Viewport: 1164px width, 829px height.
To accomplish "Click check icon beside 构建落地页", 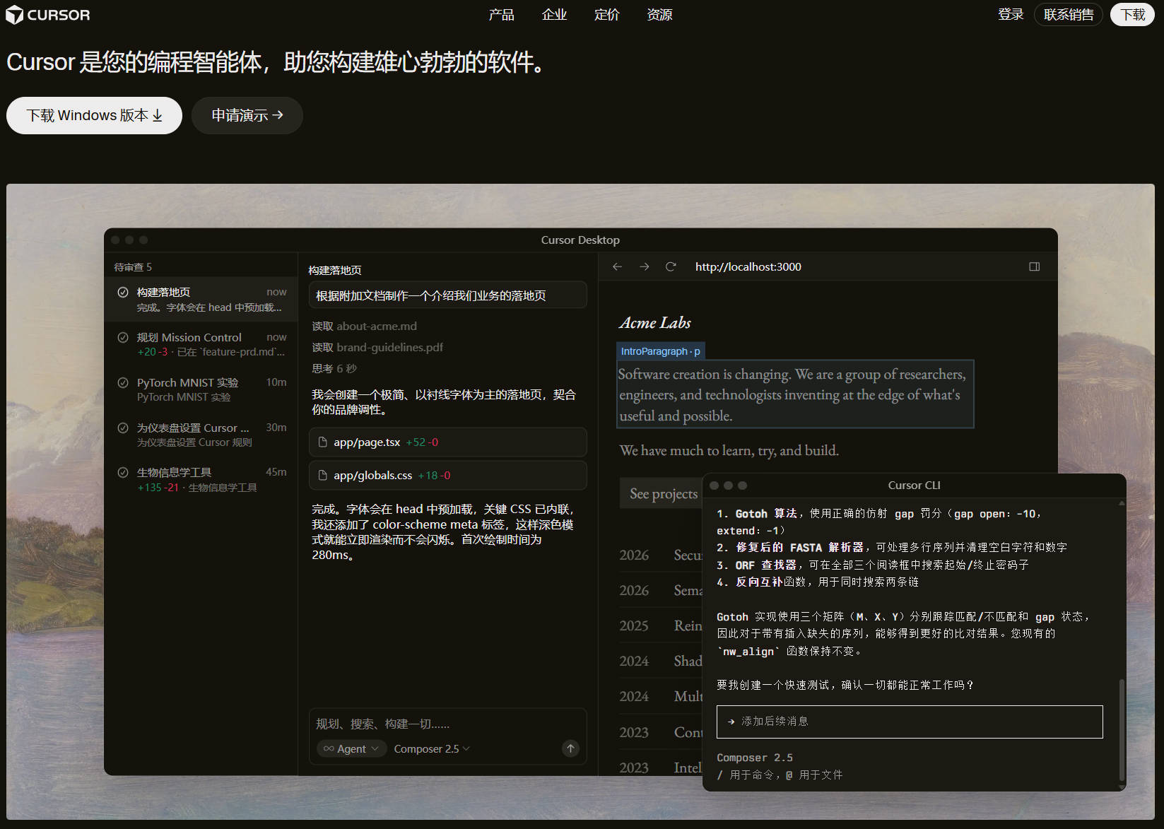I will (x=123, y=292).
